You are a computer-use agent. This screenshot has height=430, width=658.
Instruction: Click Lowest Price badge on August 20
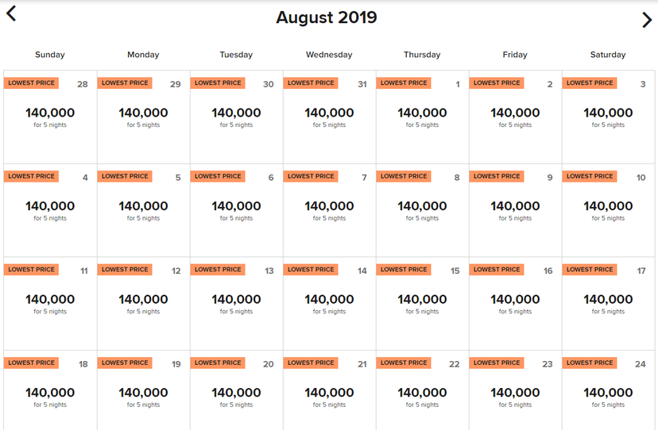[x=218, y=363]
